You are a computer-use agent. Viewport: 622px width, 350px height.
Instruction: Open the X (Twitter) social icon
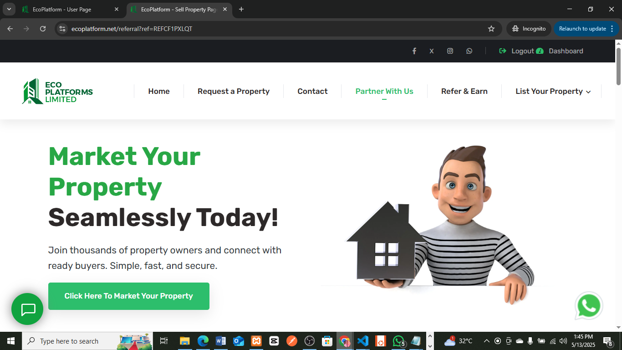432,51
